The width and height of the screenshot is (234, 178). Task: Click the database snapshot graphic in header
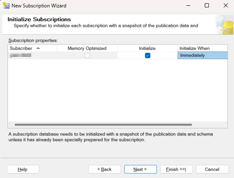click(x=225, y=25)
